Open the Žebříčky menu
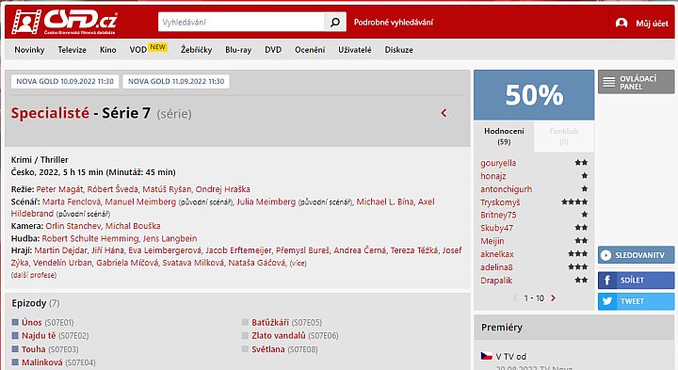The height and width of the screenshot is (370, 678). (x=196, y=50)
